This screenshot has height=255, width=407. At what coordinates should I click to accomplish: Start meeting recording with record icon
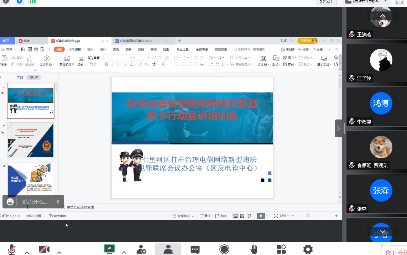(x=224, y=249)
